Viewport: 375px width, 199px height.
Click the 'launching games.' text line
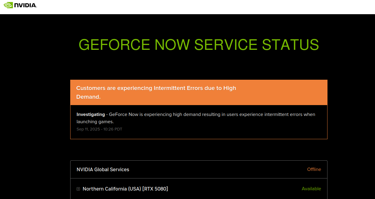(x=95, y=122)
